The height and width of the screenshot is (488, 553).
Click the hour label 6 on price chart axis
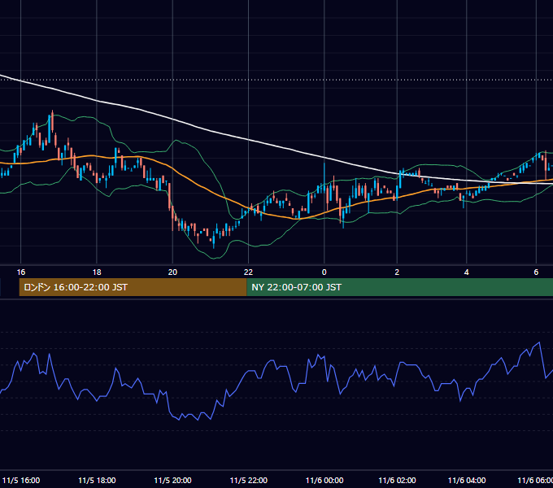[536, 272]
